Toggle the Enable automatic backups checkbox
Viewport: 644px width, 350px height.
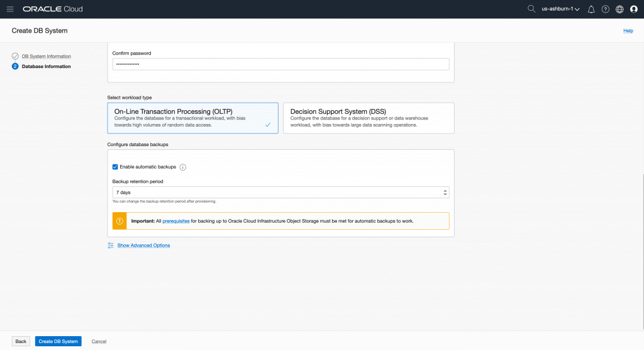coord(115,167)
